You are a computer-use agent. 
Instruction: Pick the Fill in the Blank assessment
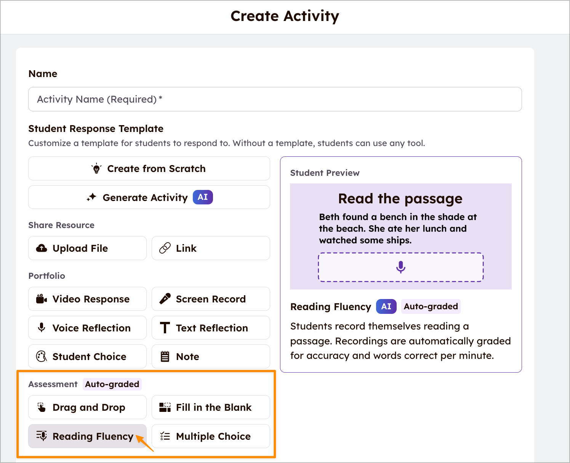[211, 407]
